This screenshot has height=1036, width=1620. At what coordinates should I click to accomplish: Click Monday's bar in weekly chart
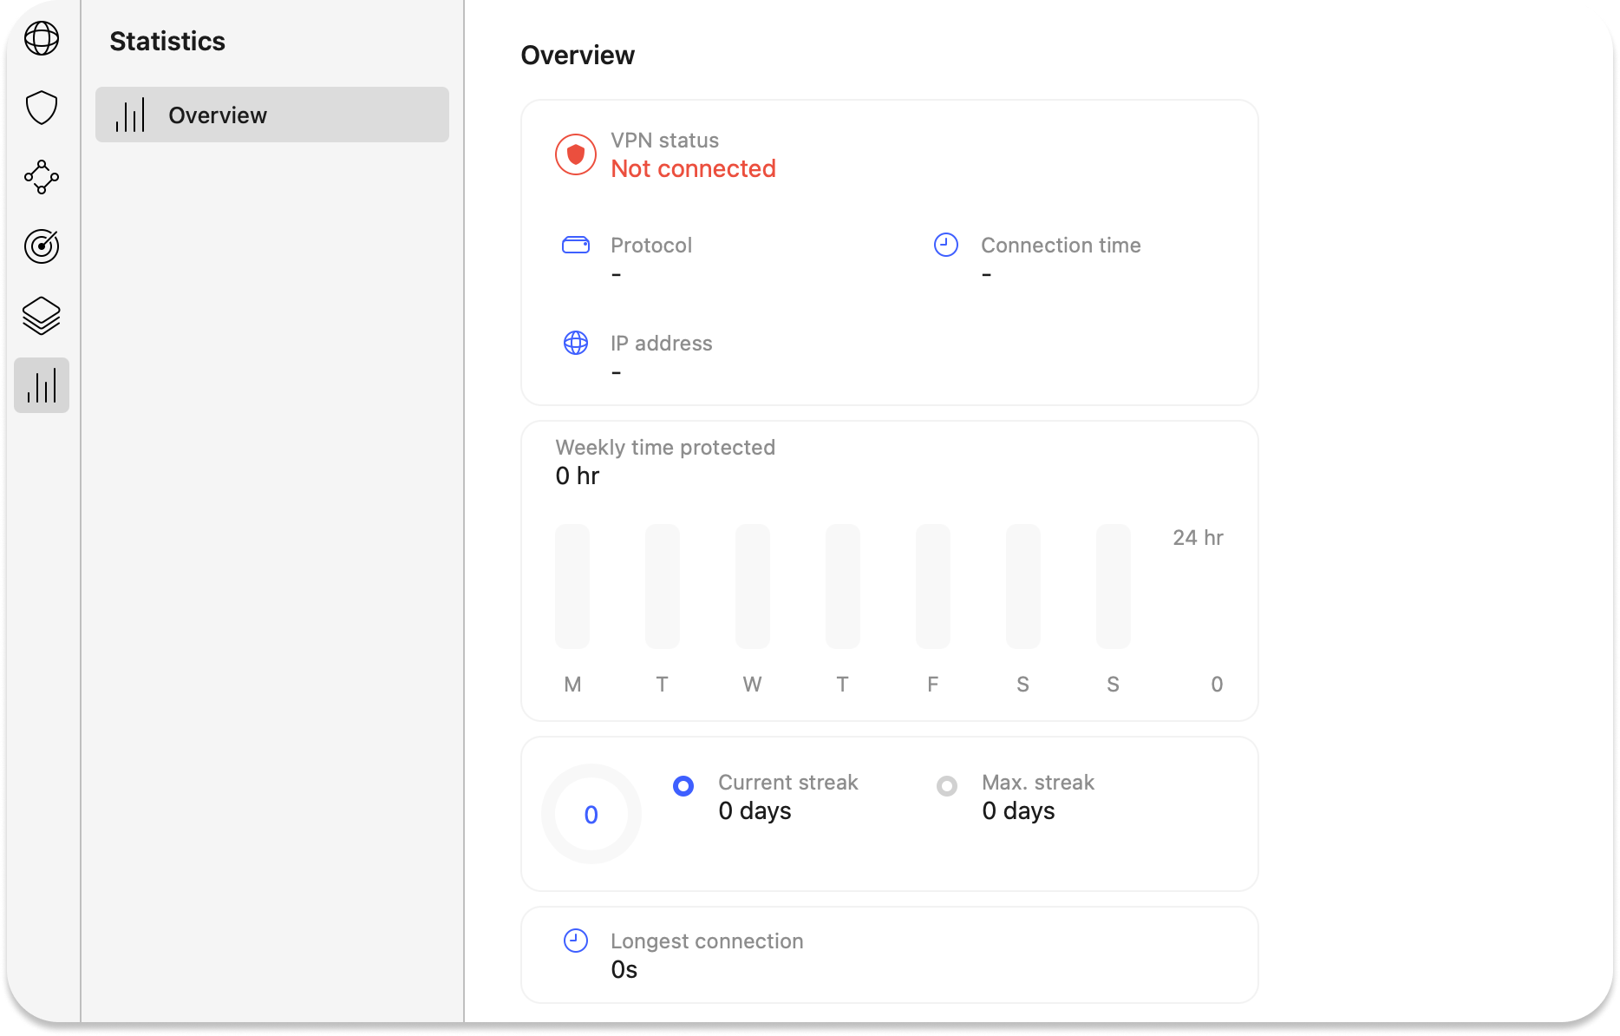pyautogui.click(x=572, y=587)
